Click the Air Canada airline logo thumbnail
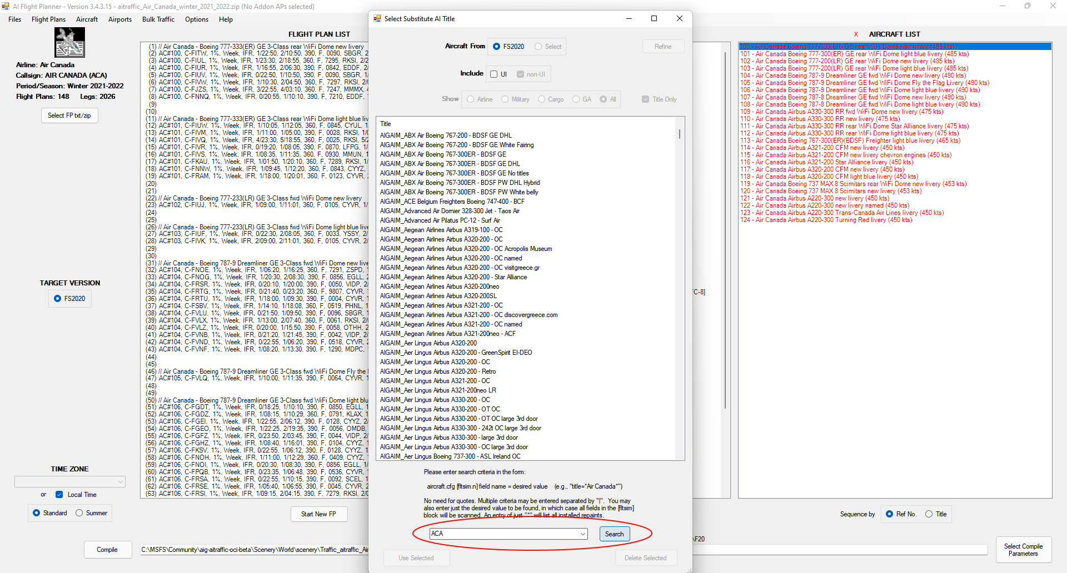 click(x=69, y=42)
